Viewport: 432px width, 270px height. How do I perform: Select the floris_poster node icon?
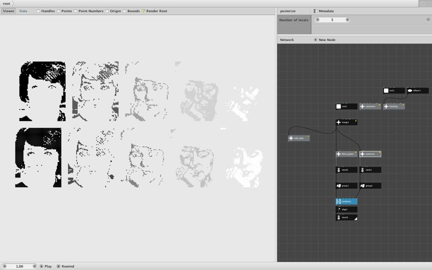pyautogui.click(x=339, y=154)
